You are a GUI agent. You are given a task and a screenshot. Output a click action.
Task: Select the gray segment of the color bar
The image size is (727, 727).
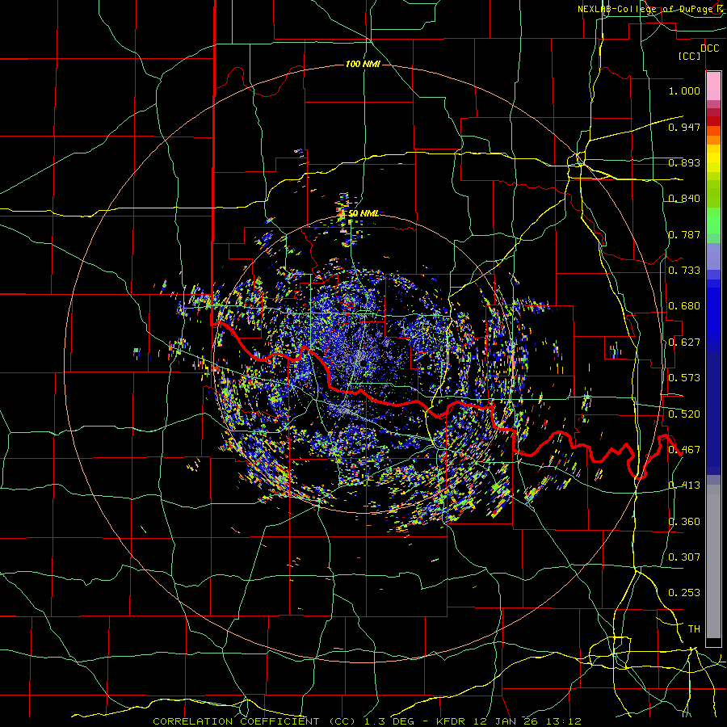pyautogui.click(x=713, y=561)
